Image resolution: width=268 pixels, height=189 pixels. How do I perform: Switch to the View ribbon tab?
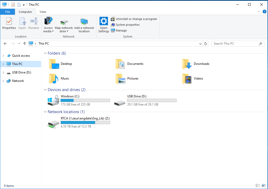click(x=43, y=12)
